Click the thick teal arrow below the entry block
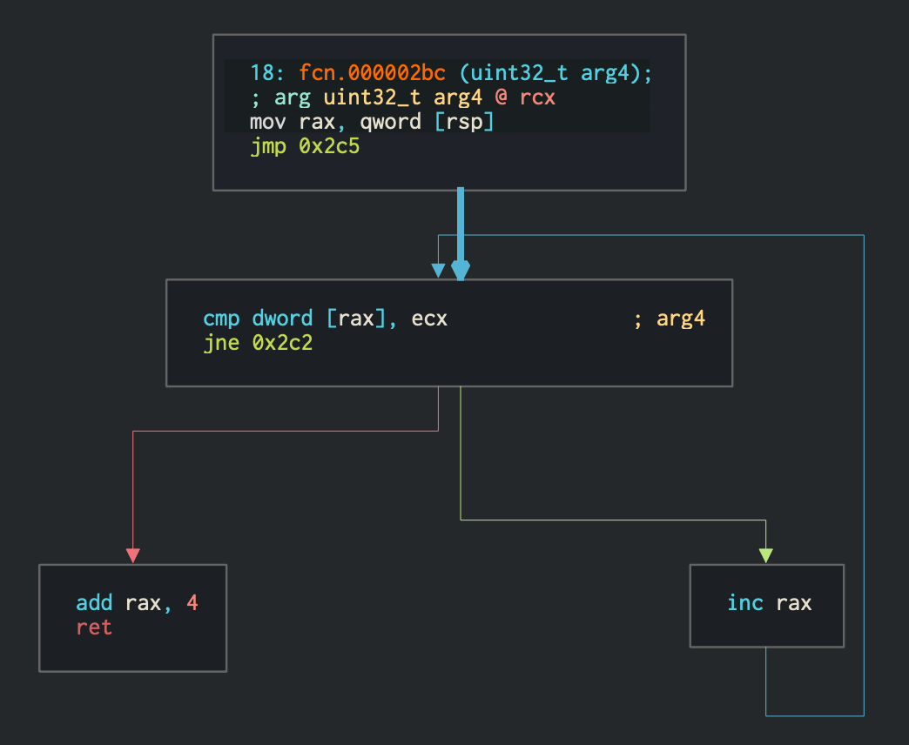 pyautogui.click(x=459, y=226)
